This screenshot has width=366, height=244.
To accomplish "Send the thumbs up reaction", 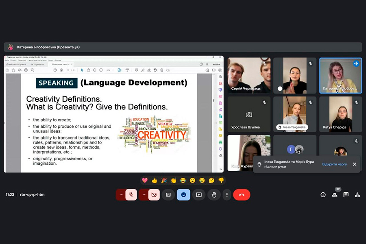I will pos(154,180).
